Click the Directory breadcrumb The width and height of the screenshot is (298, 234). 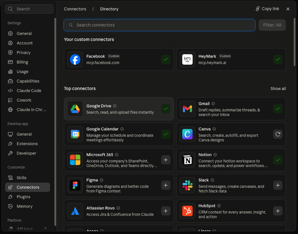(109, 9)
